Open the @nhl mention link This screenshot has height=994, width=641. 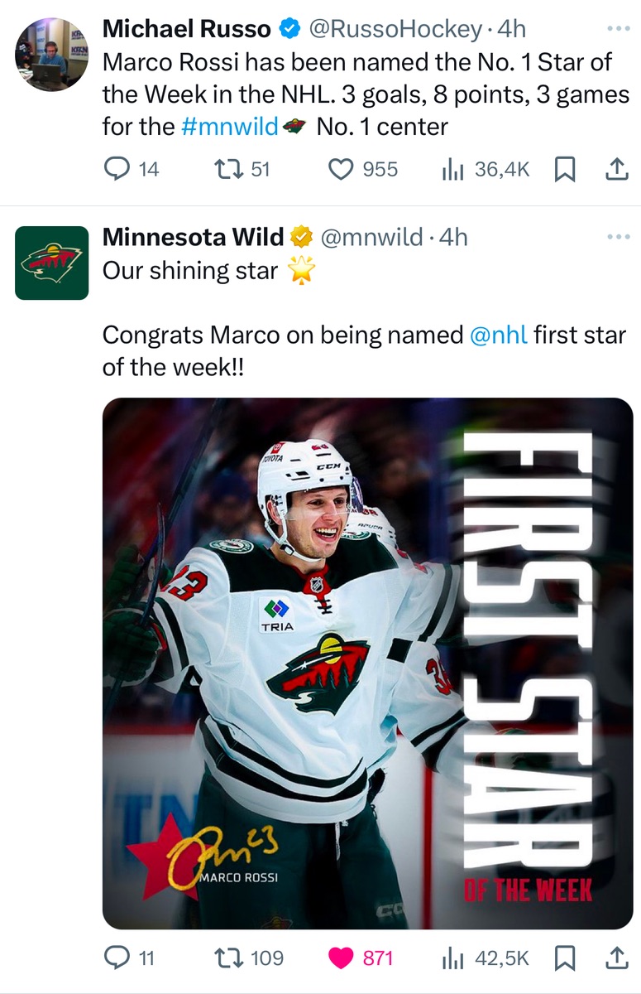point(498,335)
